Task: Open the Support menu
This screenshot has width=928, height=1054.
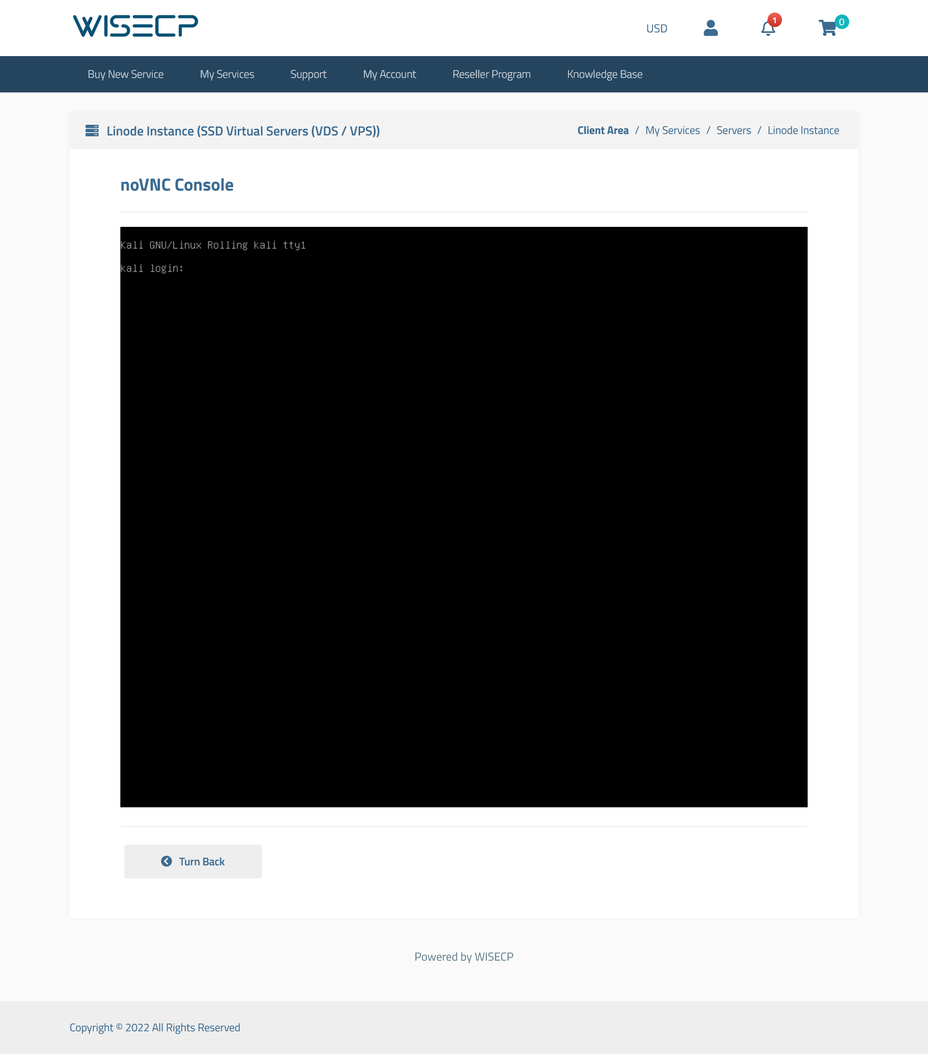Action: (x=308, y=74)
